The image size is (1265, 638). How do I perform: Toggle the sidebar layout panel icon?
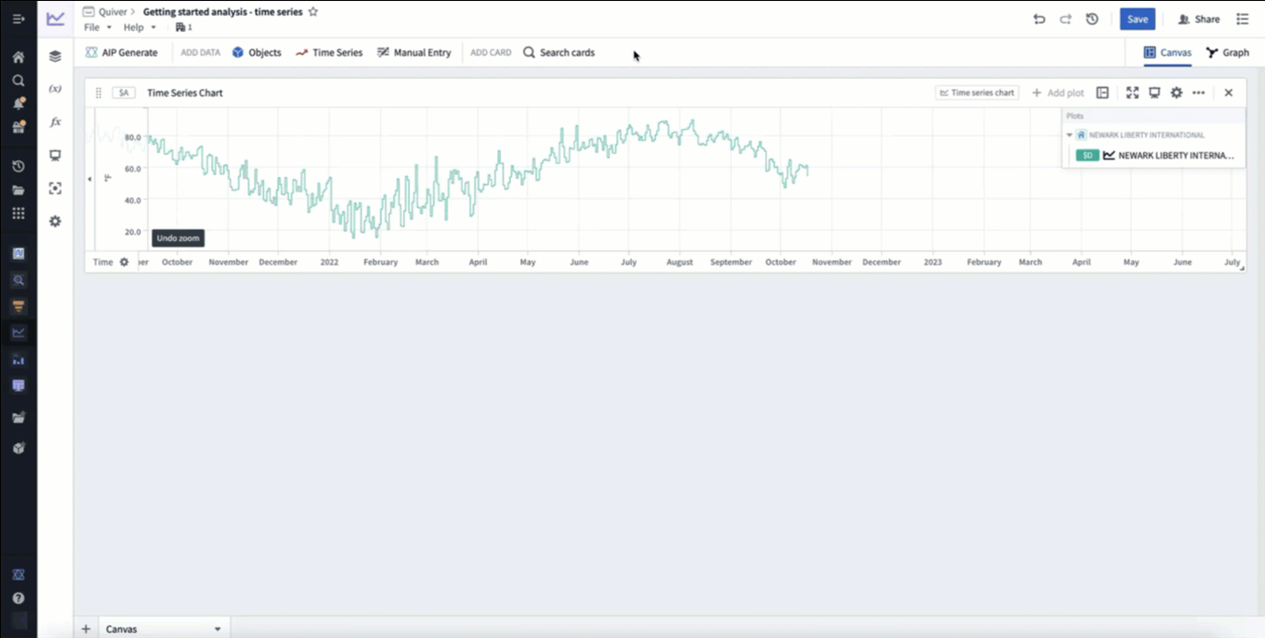1103,93
